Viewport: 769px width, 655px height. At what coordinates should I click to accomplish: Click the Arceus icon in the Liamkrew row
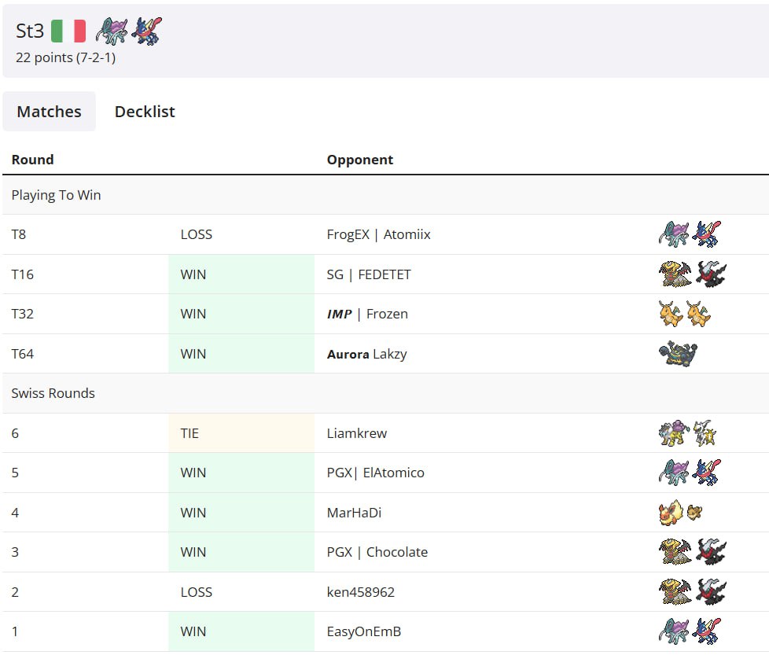coord(705,433)
